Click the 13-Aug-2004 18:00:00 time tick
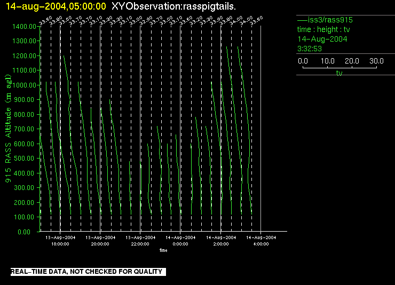Image resolution: width=395 pixels, height=285 pixels. 60,240
